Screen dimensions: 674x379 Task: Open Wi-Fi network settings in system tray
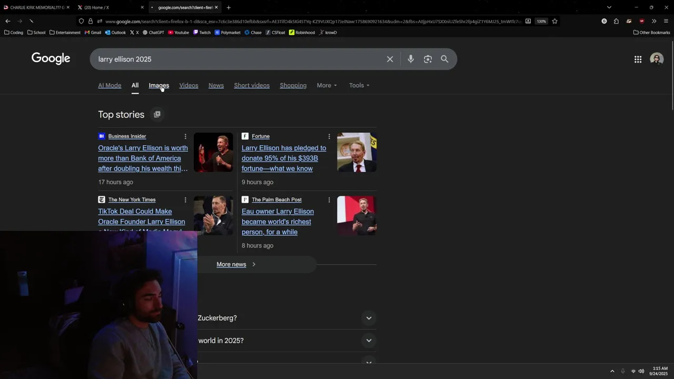pos(633,371)
